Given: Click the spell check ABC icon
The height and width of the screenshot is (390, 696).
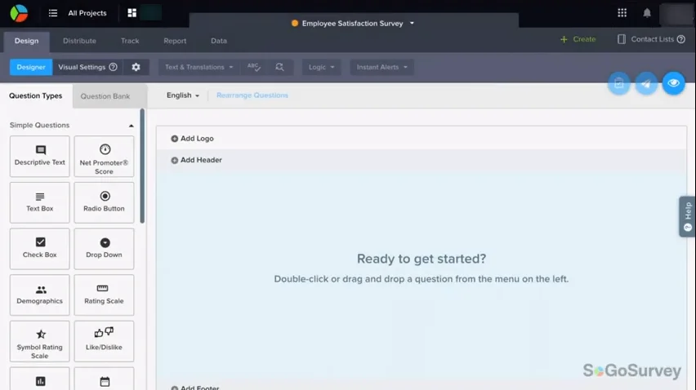Looking at the screenshot, I should pyautogui.click(x=254, y=67).
